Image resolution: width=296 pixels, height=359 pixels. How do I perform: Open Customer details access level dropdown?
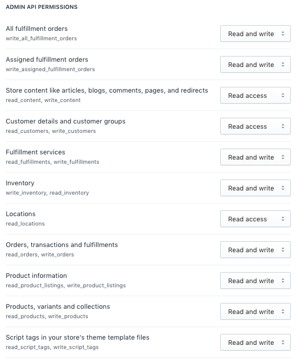[255, 127]
